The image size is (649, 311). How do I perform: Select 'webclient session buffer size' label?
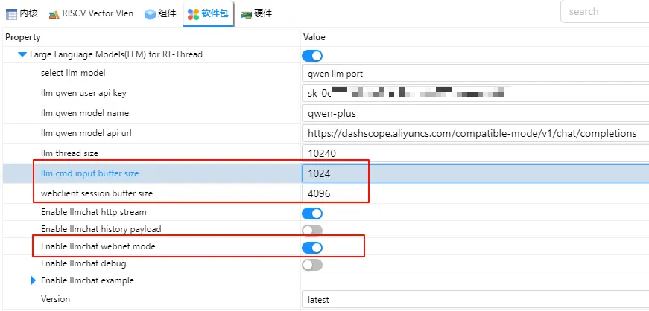click(x=97, y=193)
